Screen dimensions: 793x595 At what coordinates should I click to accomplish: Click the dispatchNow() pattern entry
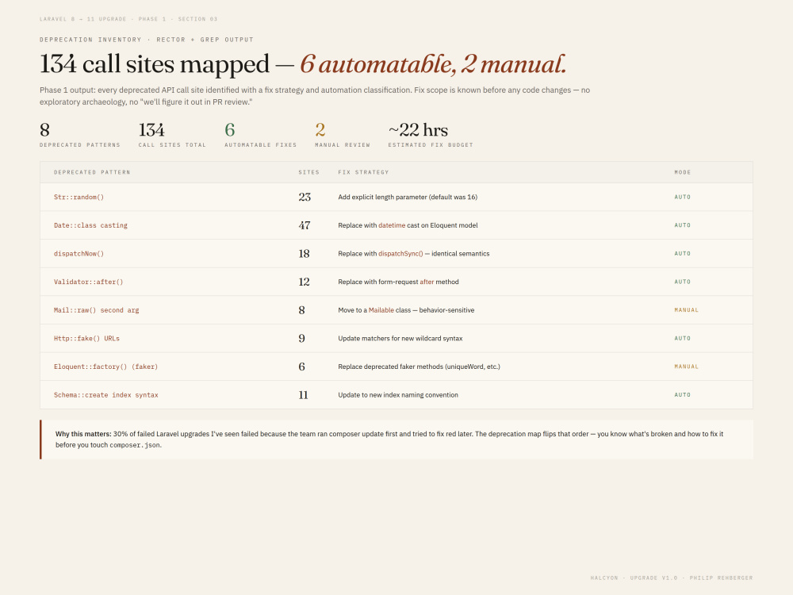pyautogui.click(x=79, y=254)
